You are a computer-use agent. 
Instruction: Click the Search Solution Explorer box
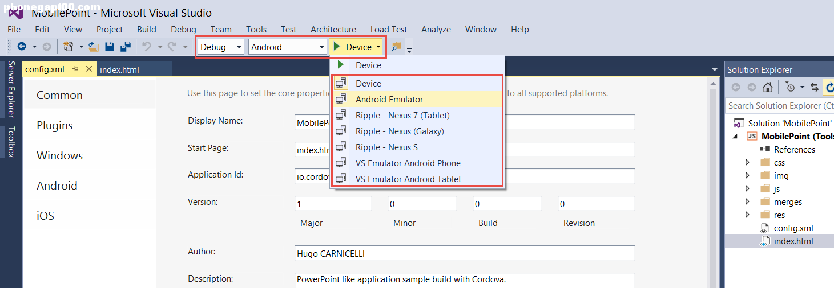(x=780, y=105)
